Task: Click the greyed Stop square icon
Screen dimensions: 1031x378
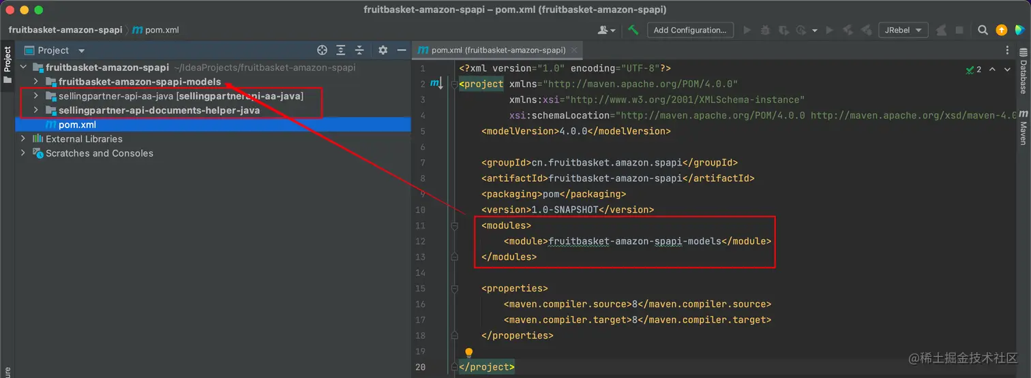Action: pyautogui.click(x=959, y=30)
